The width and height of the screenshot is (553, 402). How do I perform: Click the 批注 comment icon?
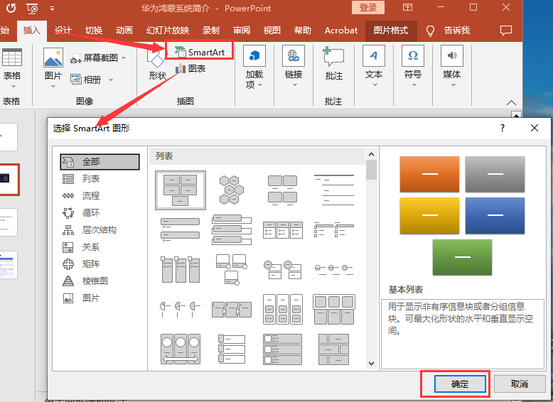pos(333,65)
